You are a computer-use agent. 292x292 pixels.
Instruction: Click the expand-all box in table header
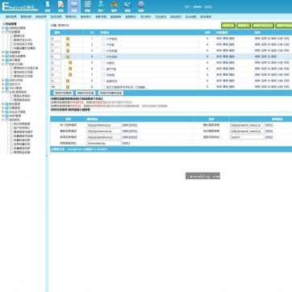[x=74, y=32]
